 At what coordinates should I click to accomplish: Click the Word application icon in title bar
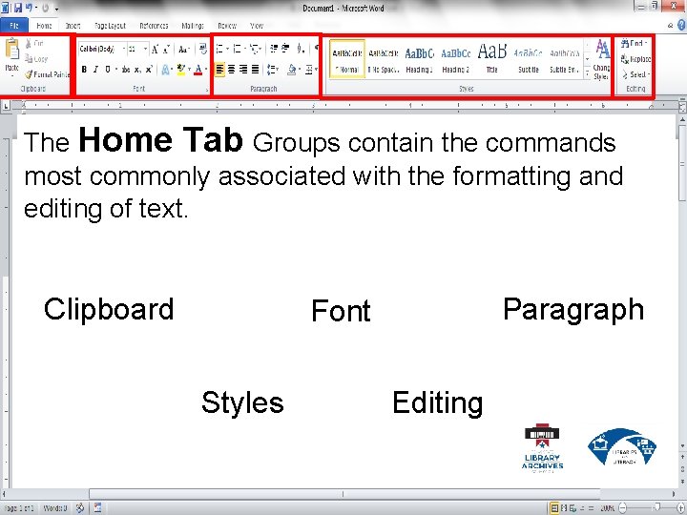pos(6,8)
